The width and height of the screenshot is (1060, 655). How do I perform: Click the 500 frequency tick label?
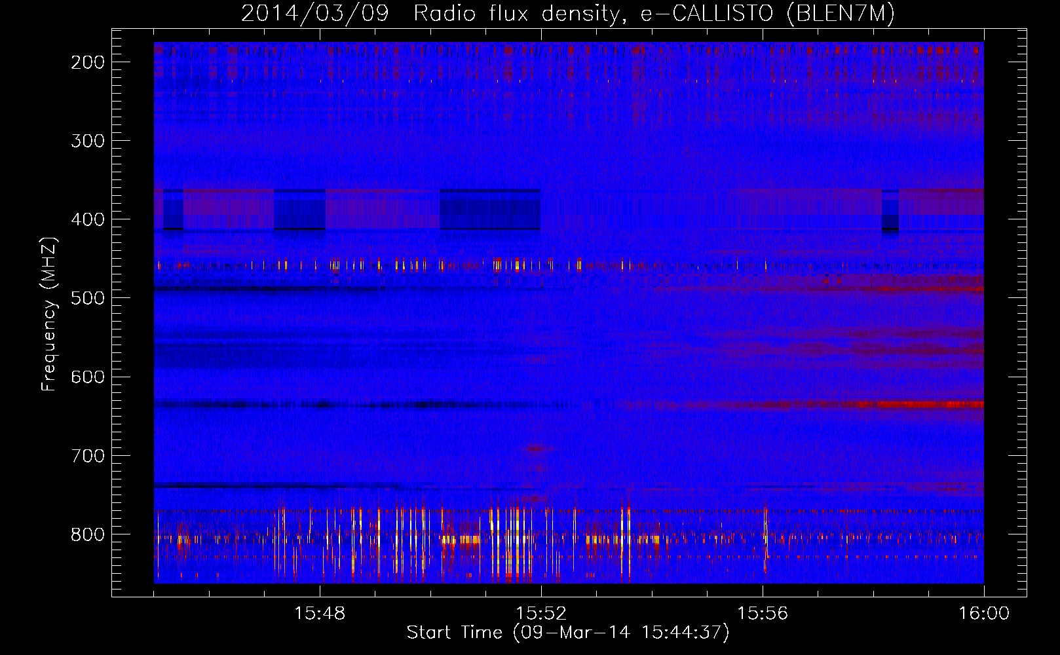(x=88, y=298)
